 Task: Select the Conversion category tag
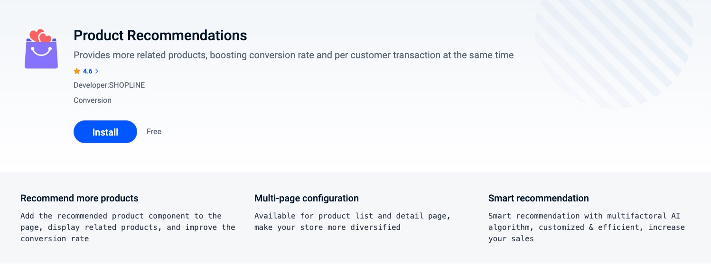(x=93, y=100)
